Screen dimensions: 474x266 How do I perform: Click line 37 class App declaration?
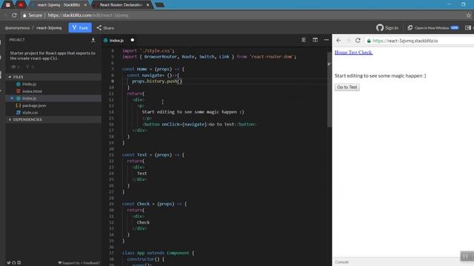pos(158,253)
